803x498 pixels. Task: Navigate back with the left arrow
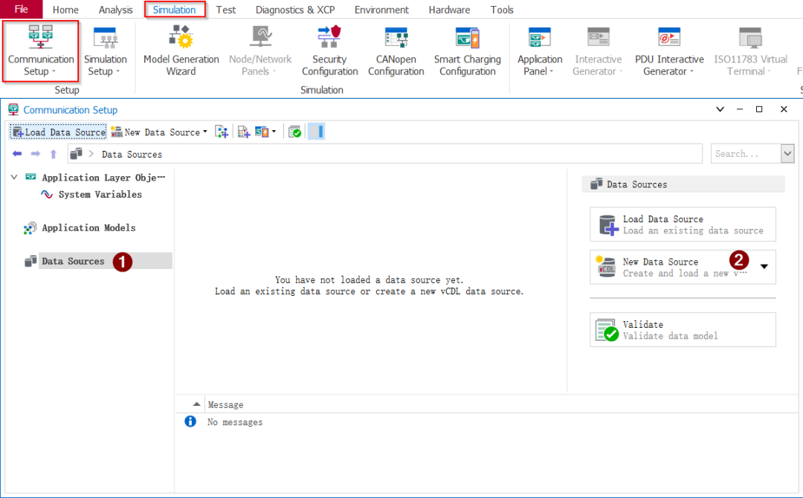17,154
